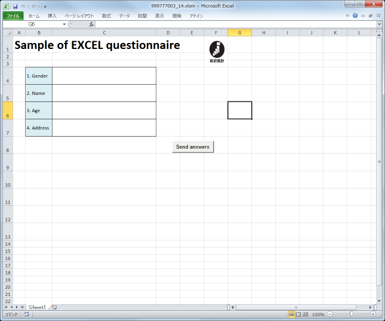Switch to Normal view in status bar
The width and height of the screenshot is (385, 321).
291,314
